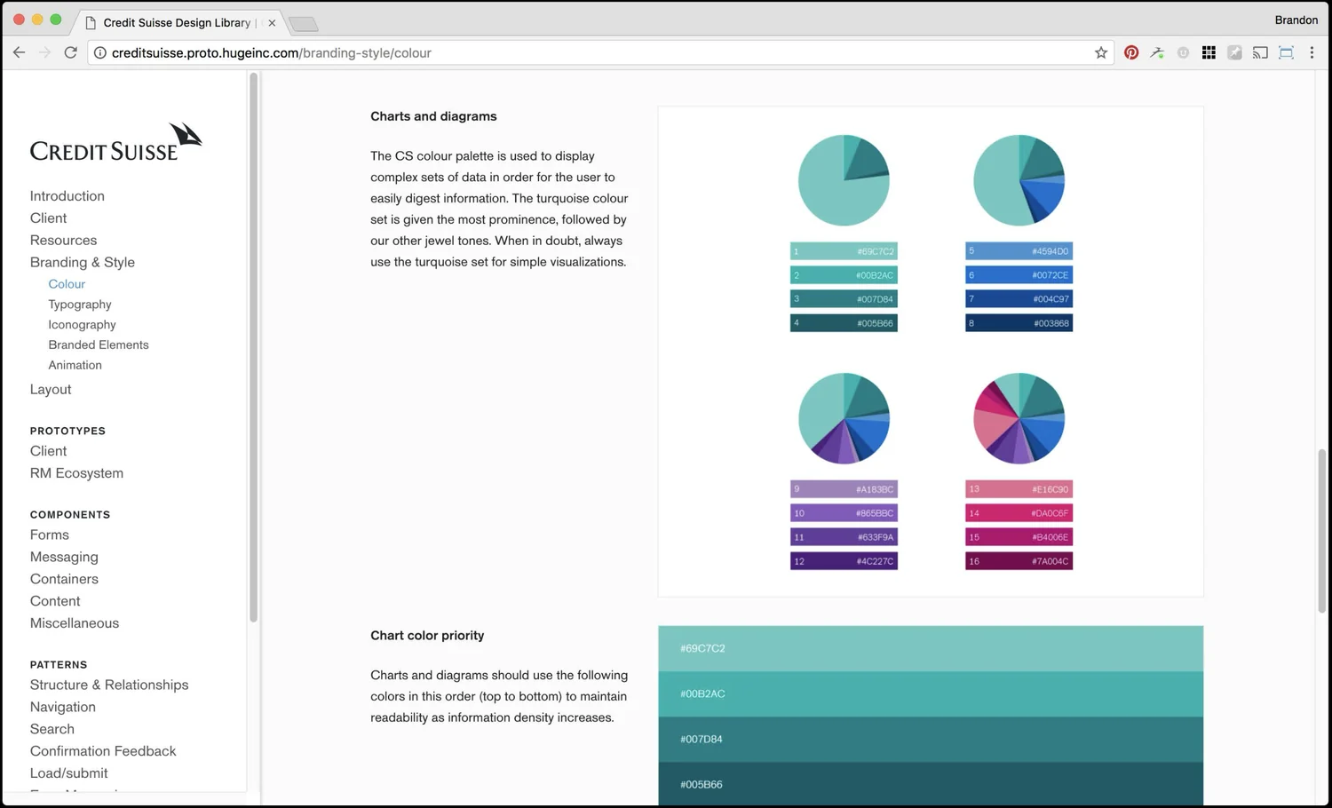Open Chrome three-dot menu

click(x=1312, y=52)
